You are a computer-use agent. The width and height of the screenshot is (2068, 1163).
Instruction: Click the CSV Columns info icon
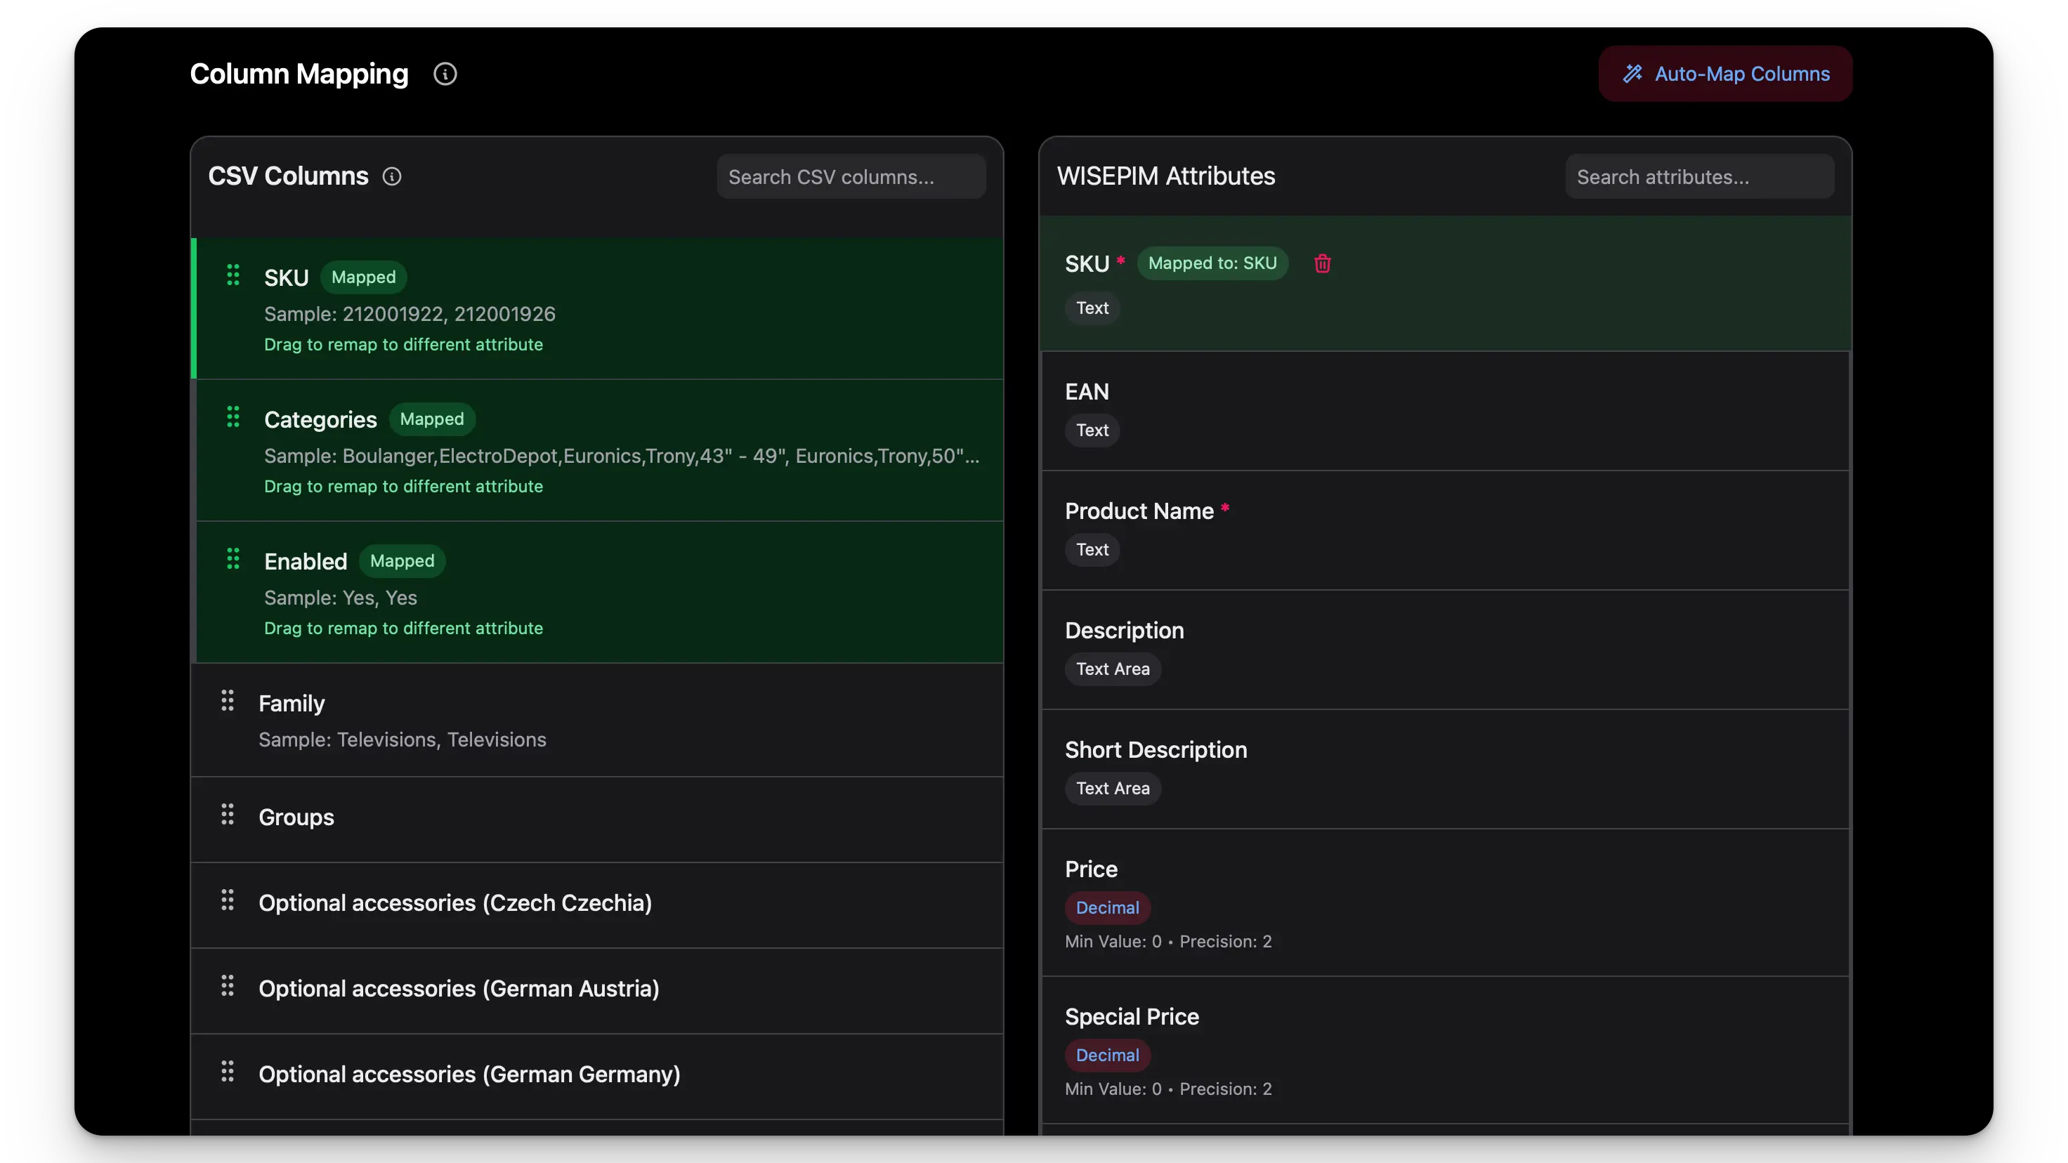click(392, 176)
